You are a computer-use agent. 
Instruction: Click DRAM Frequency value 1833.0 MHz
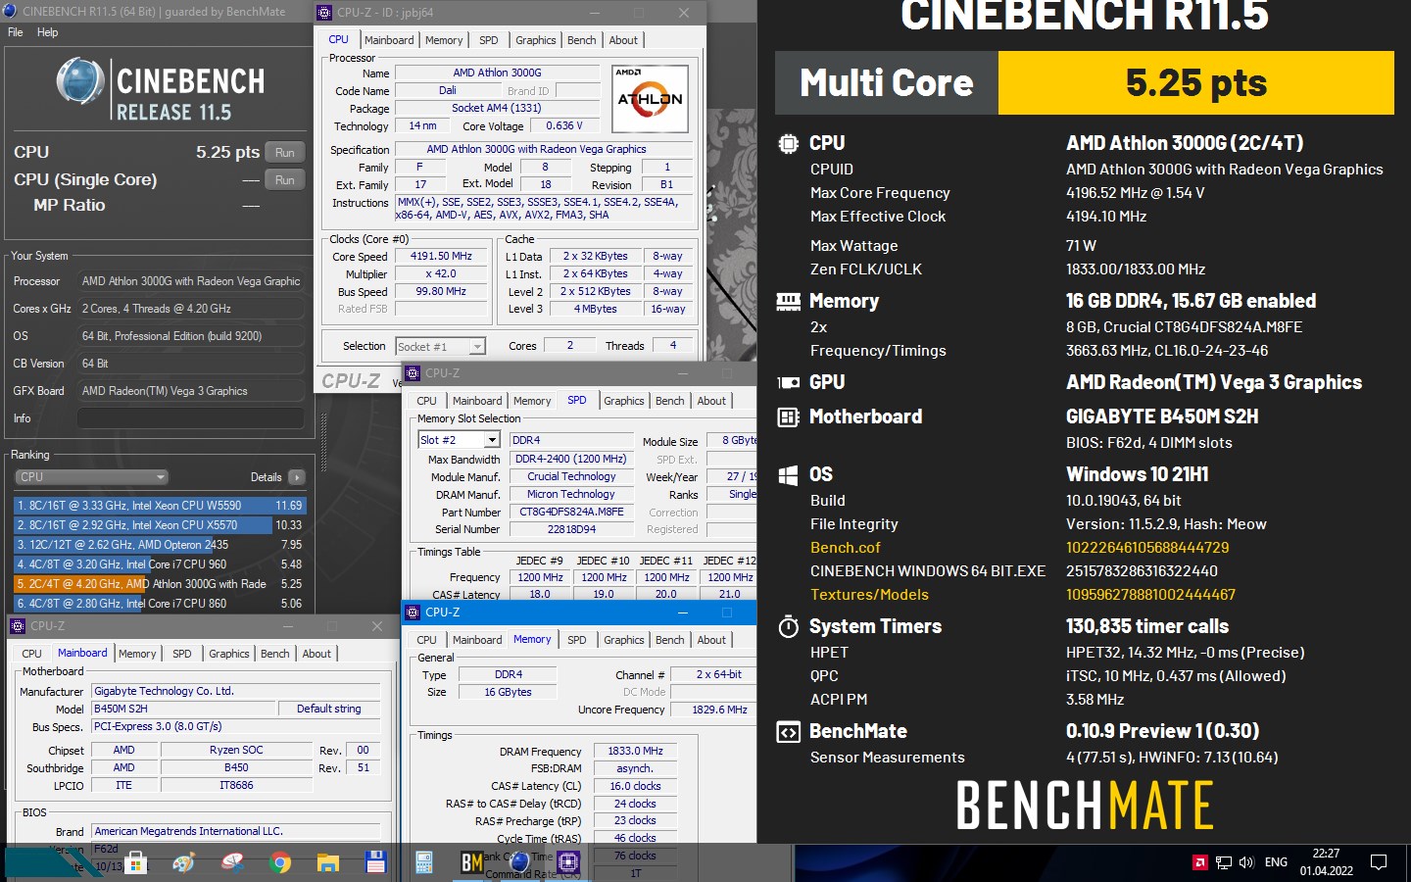click(635, 751)
